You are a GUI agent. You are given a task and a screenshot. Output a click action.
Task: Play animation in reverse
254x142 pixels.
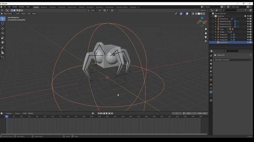tap(104, 113)
